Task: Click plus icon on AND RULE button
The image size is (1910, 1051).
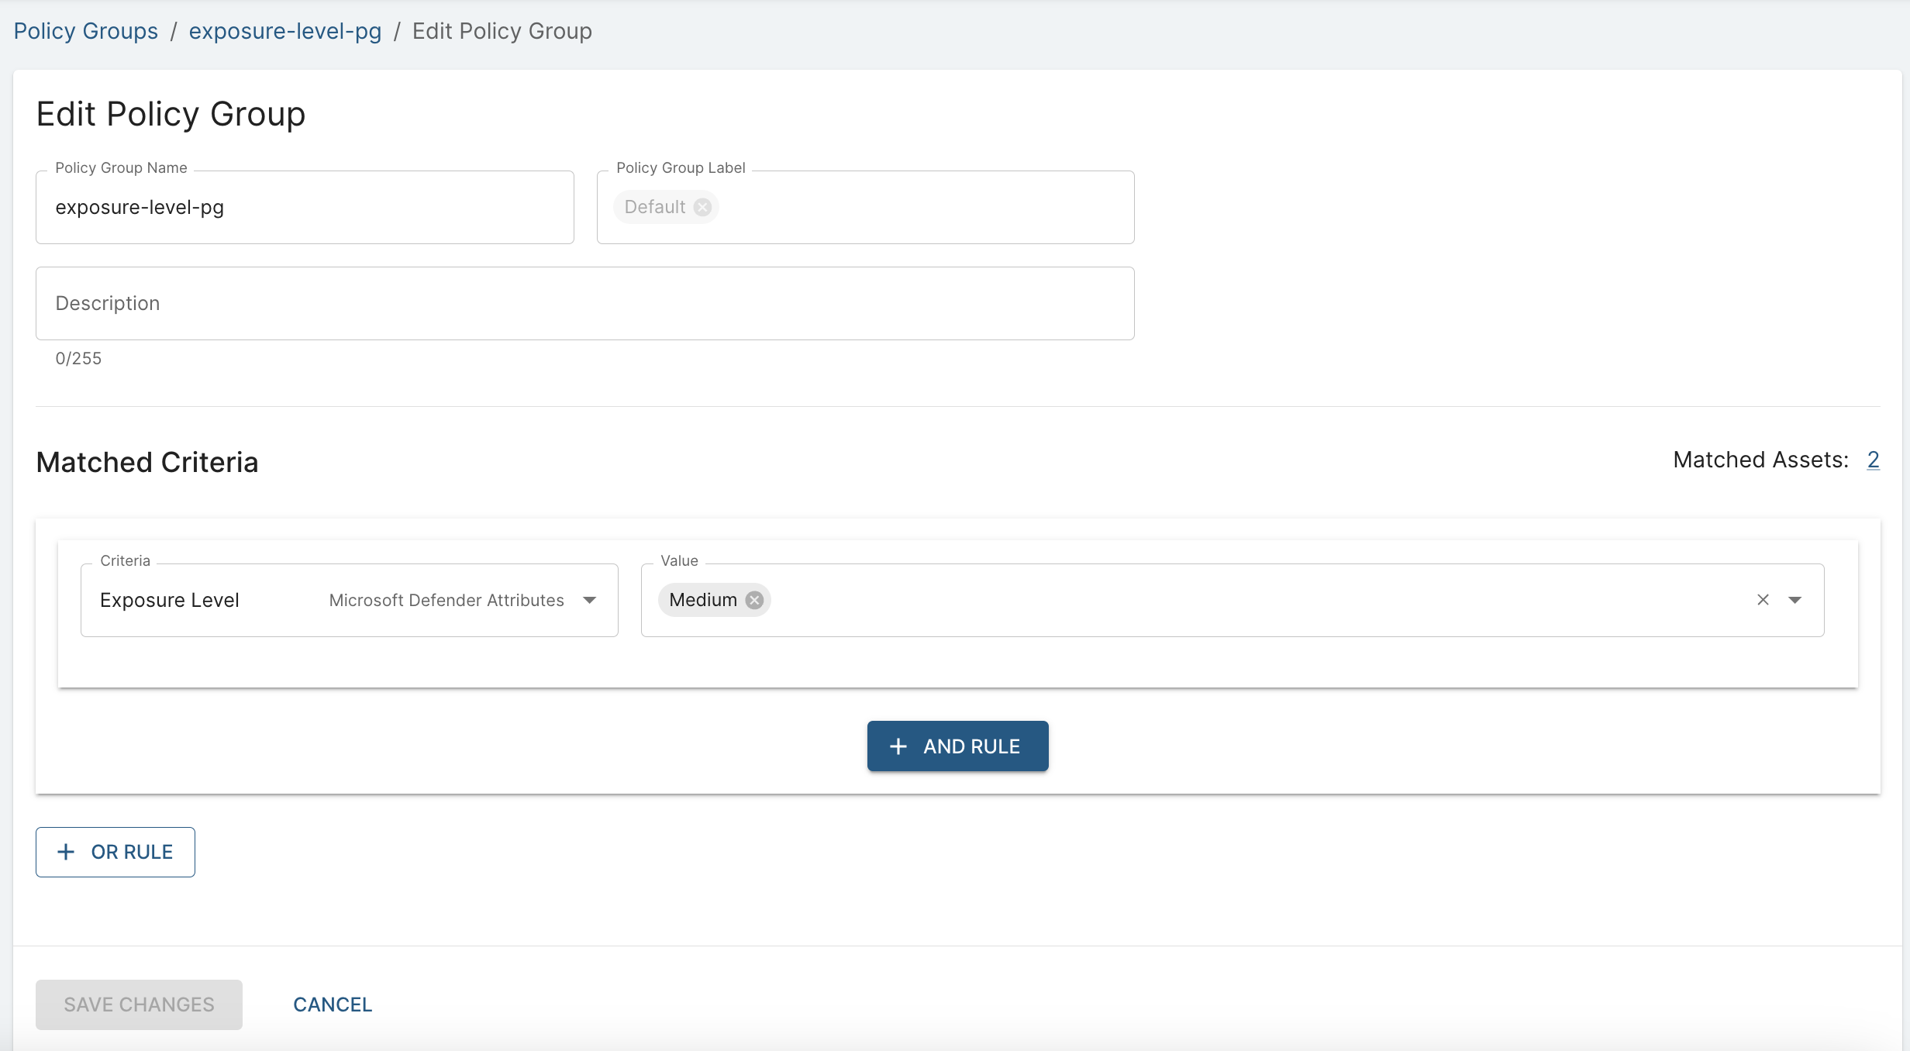Action: (x=898, y=746)
